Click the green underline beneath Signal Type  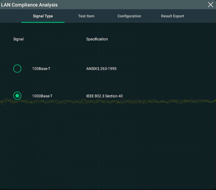pos(43,22)
